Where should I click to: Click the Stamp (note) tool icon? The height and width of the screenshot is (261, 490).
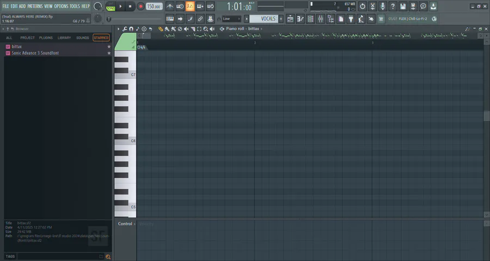point(138,29)
